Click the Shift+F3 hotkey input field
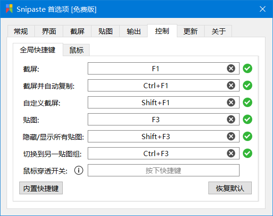 [x=164, y=136]
